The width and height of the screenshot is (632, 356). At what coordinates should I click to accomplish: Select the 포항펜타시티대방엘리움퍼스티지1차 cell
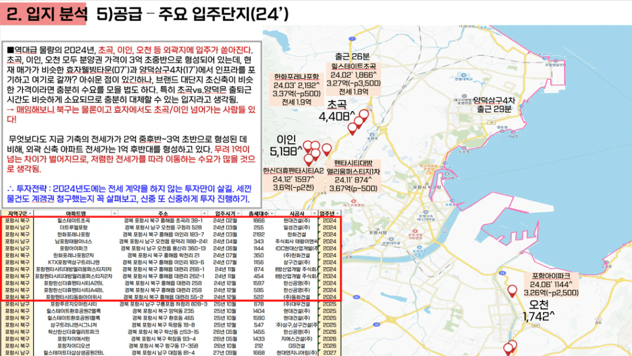click(x=73, y=269)
